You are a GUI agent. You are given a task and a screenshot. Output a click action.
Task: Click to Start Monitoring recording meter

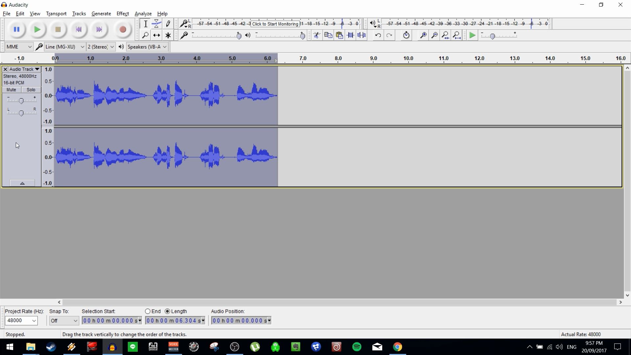(275, 24)
